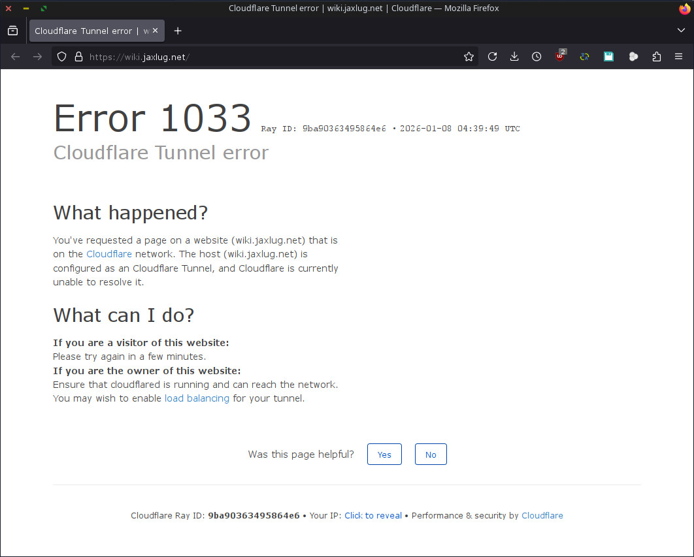The image size is (694, 557).
Task: Open the hamburger application menu
Action: click(x=678, y=56)
